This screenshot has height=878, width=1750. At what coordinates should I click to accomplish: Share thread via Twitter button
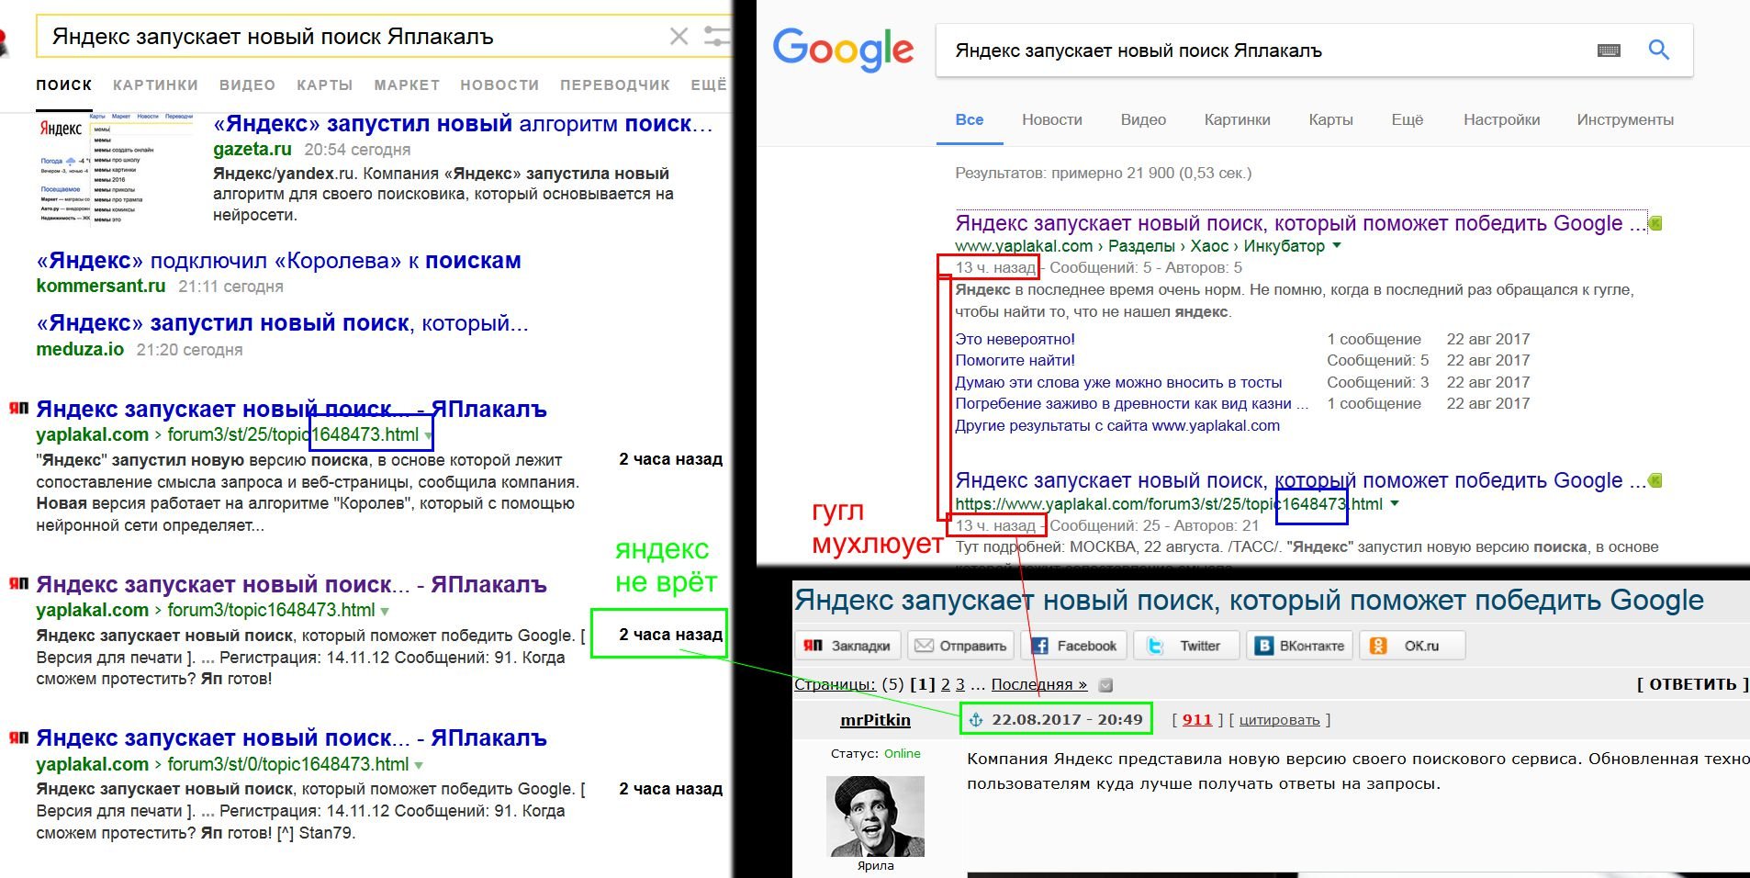[x=1186, y=646]
